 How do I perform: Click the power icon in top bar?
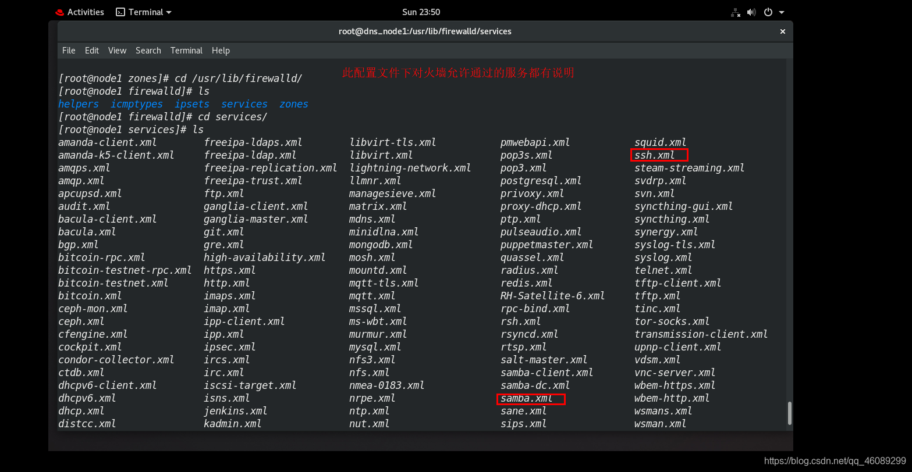[768, 12]
